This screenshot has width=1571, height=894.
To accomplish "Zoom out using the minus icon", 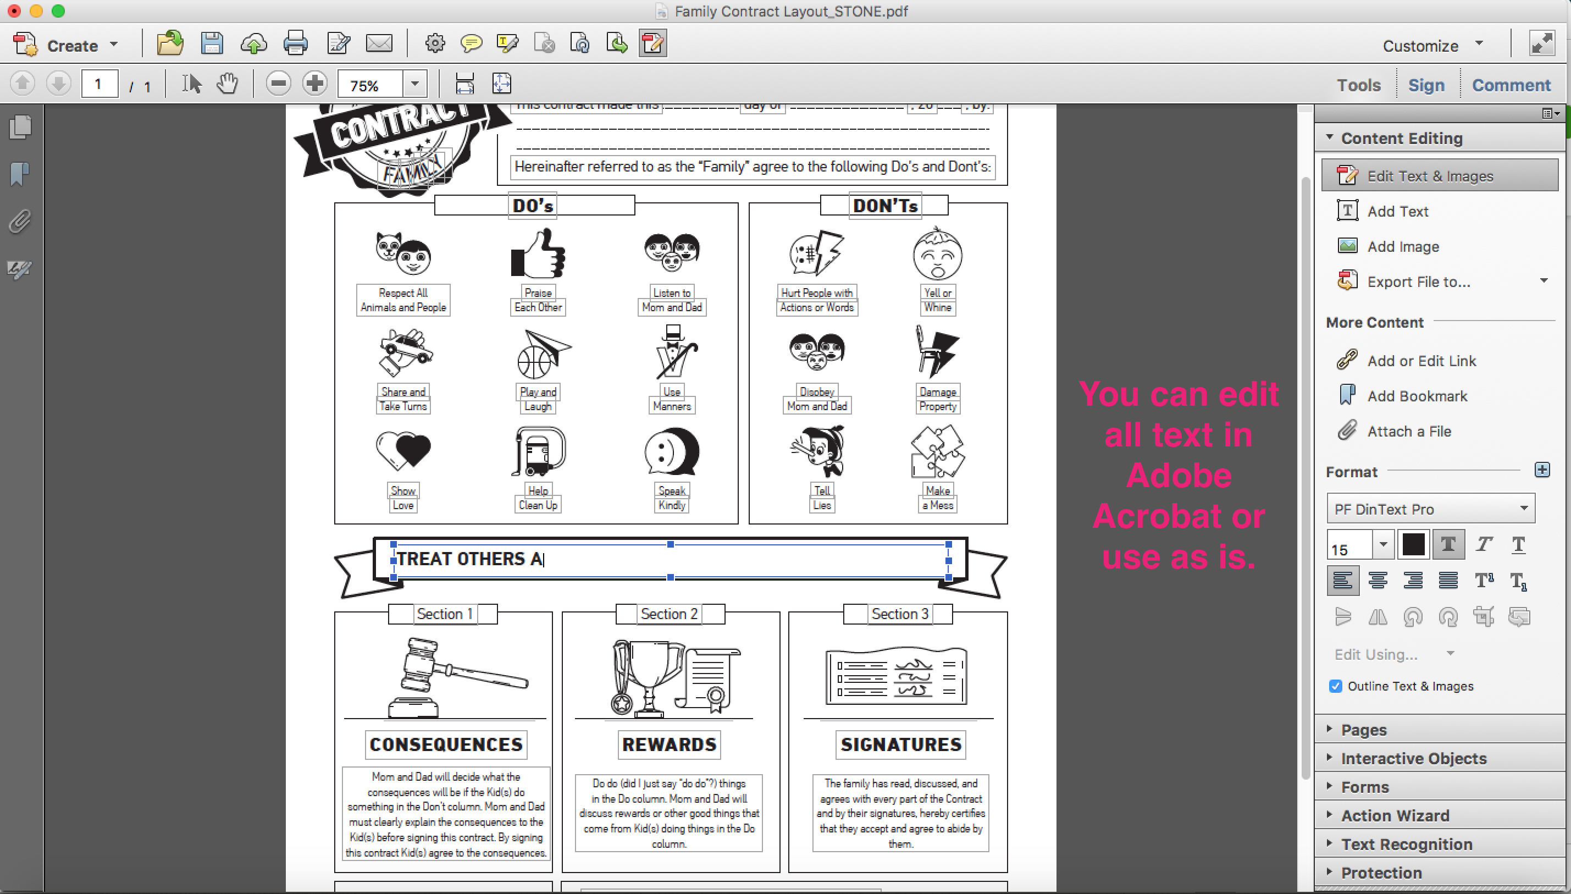I will (x=279, y=83).
